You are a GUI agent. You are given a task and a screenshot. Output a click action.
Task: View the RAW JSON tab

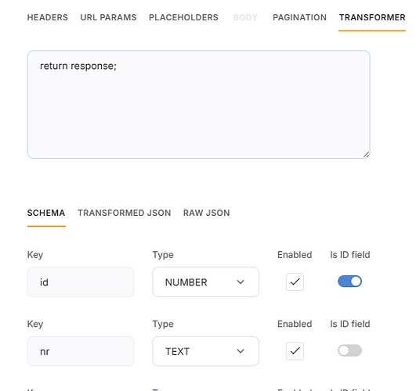(207, 213)
